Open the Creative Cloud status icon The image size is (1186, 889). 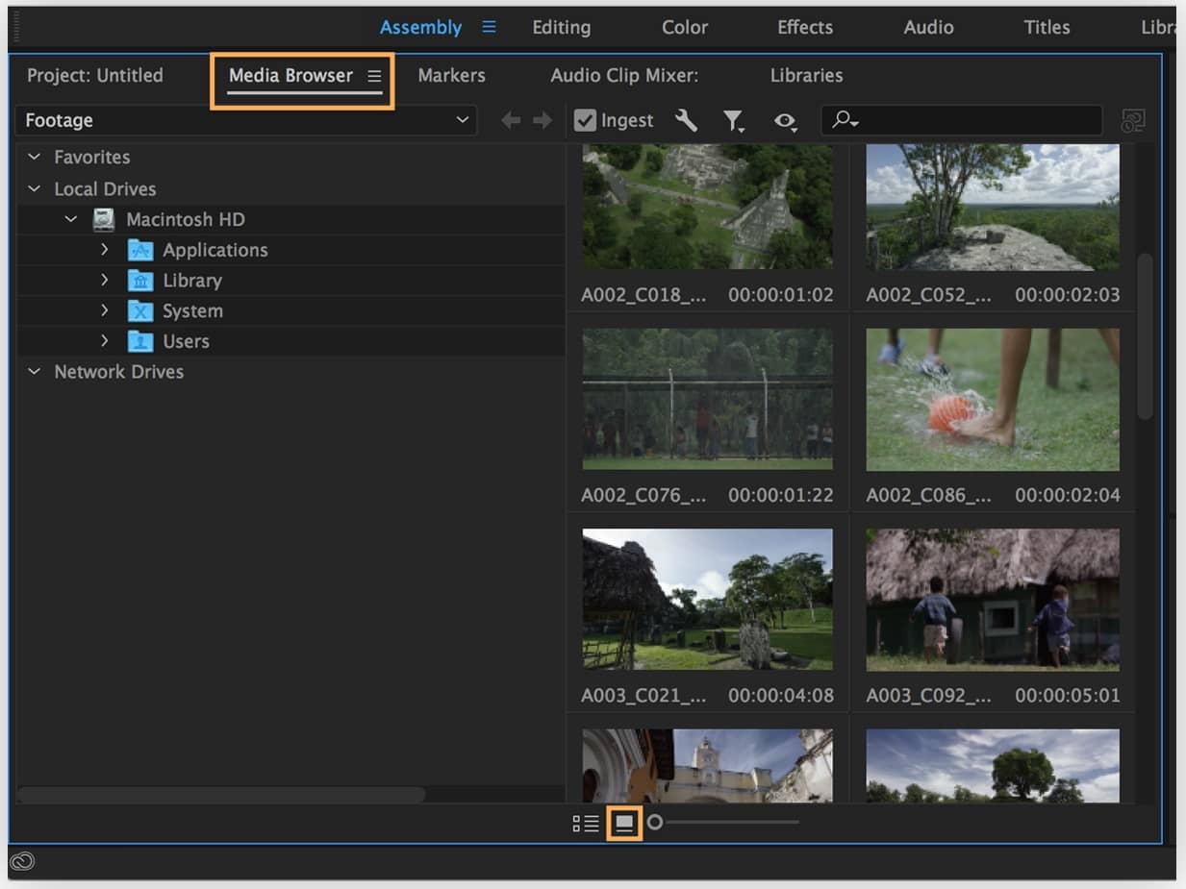pyautogui.click(x=21, y=861)
